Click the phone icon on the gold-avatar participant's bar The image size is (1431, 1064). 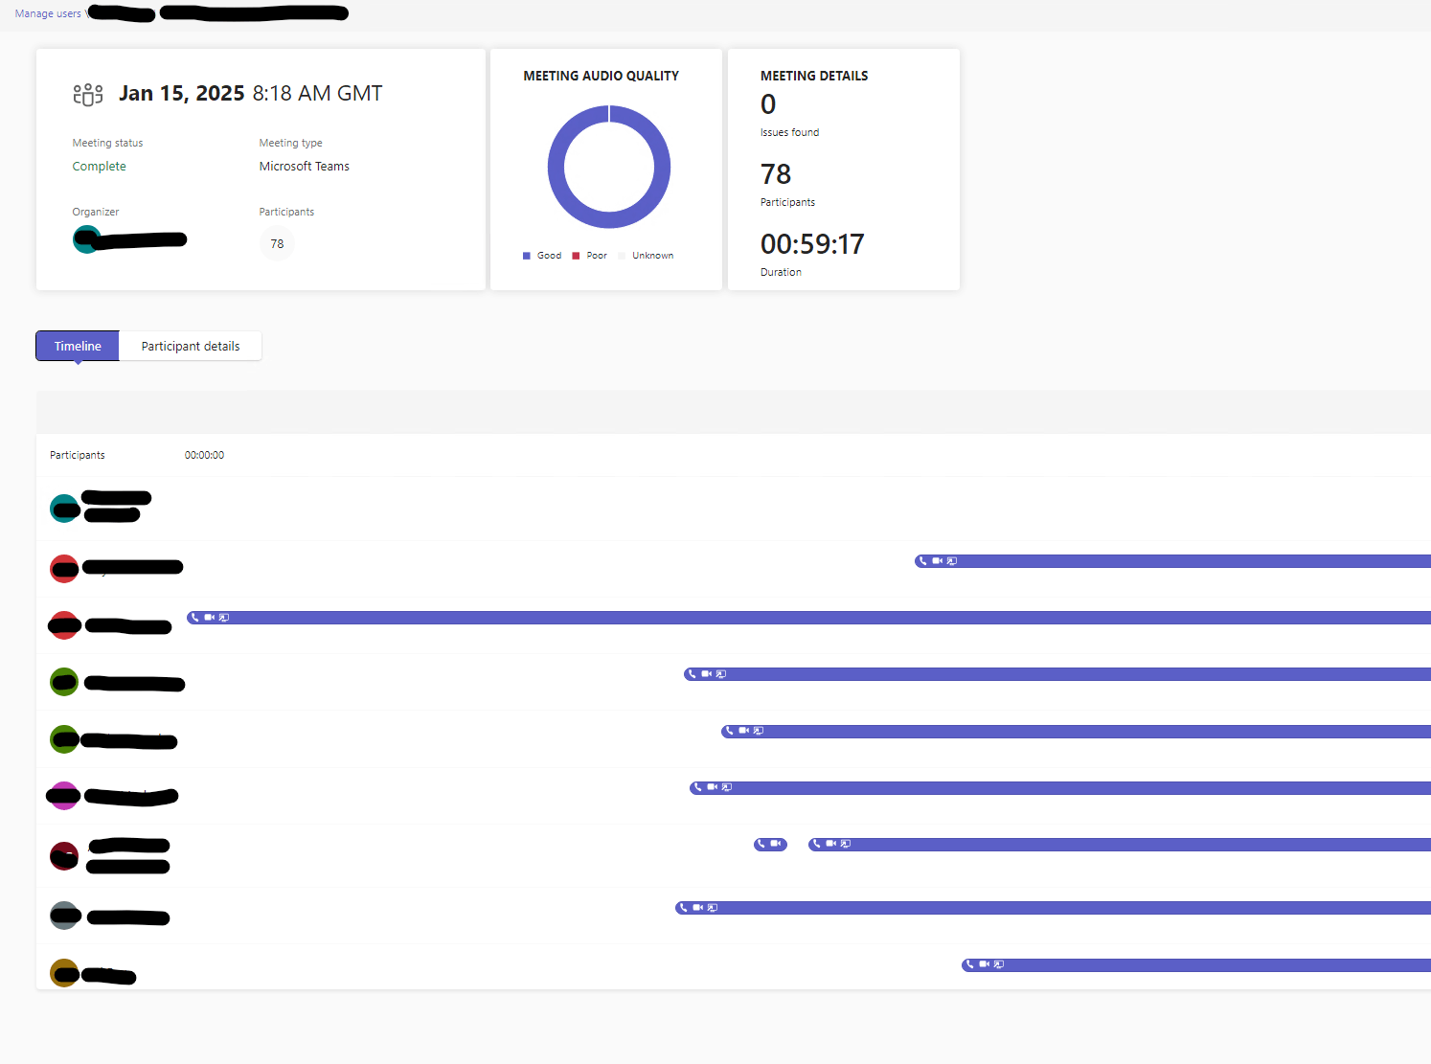(x=969, y=964)
